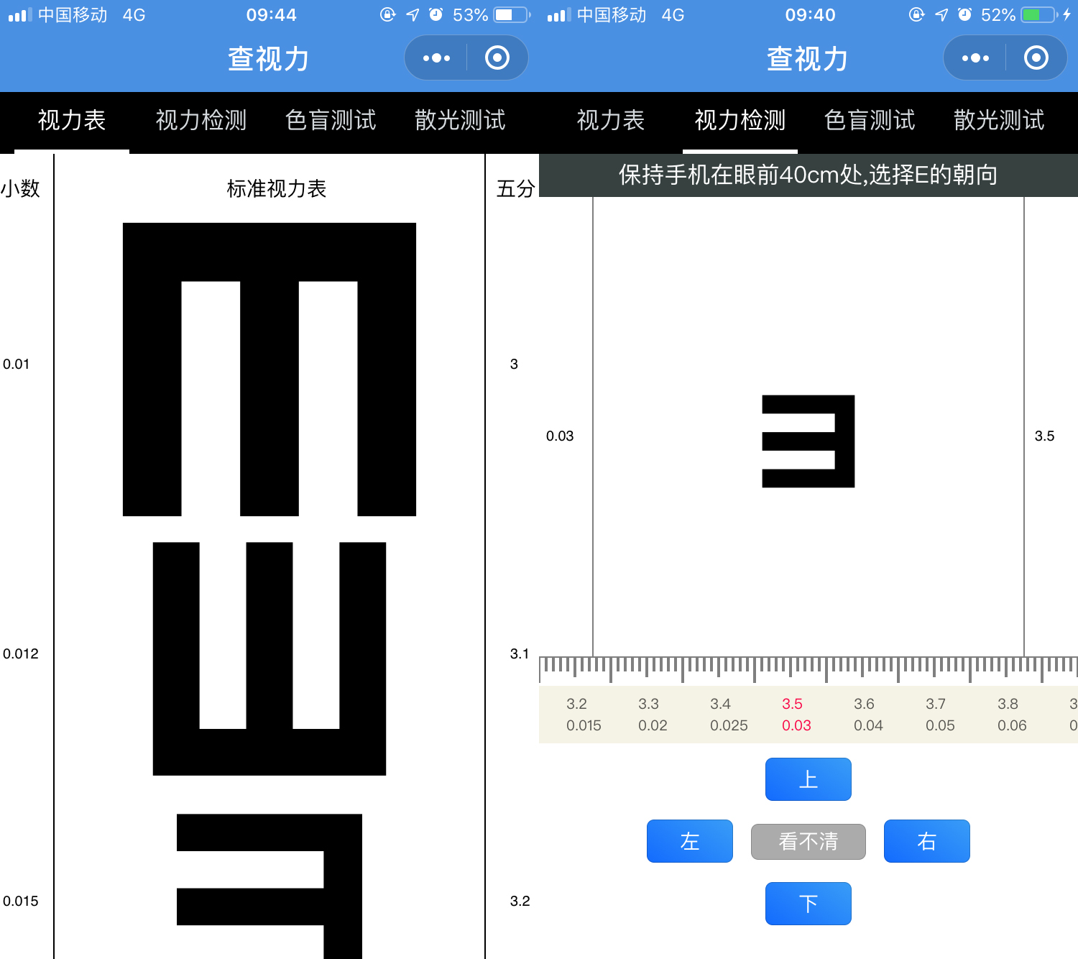Tap the signal bars in left status bar
The image size is (1078, 959).
[x=20, y=14]
